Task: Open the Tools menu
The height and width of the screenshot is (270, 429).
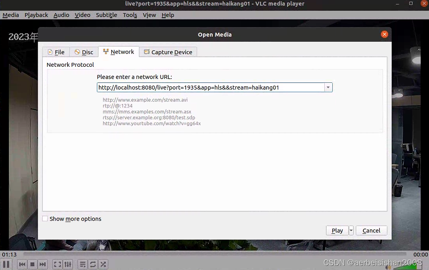Action: 130,15
